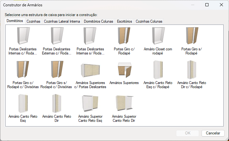Pick Armário Superior Canto Reto Dir icon
The width and height of the screenshot is (229, 141).
[124, 104]
